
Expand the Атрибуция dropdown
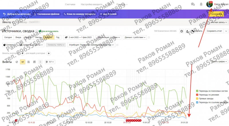click(91, 45)
